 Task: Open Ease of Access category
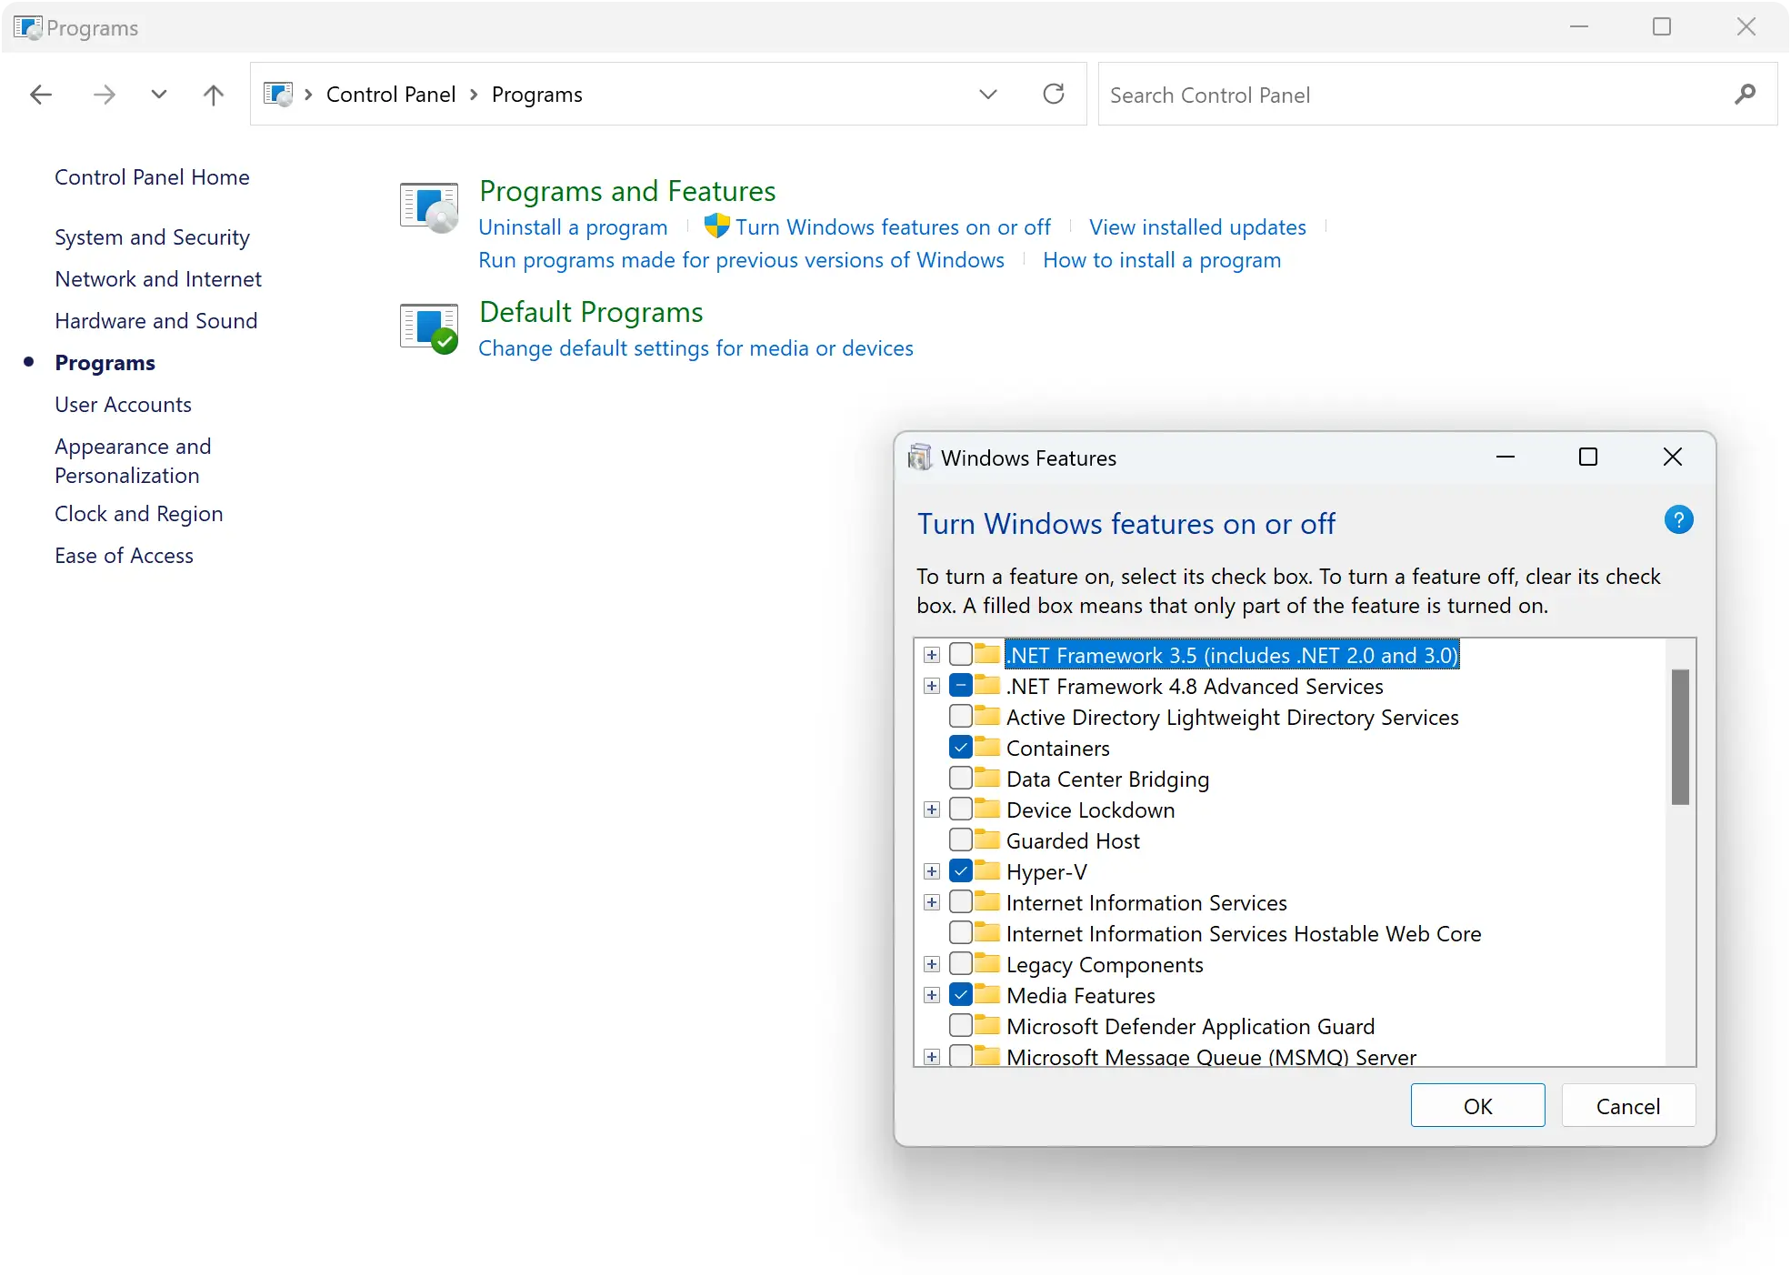tap(124, 556)
